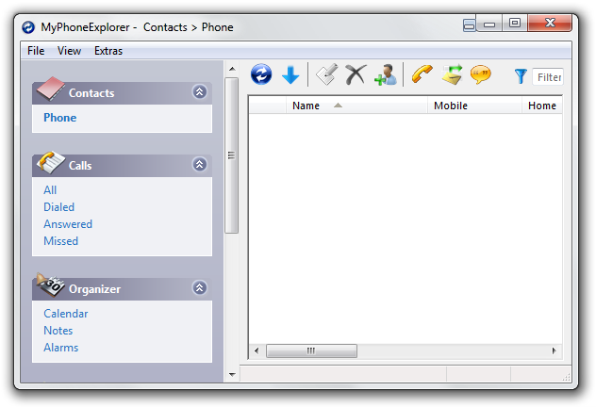Image resolution: width=596 pixels, height=407 pixels.
Task: Click the contact list horizontal scrollbar thumb
Action: [311, 350]
